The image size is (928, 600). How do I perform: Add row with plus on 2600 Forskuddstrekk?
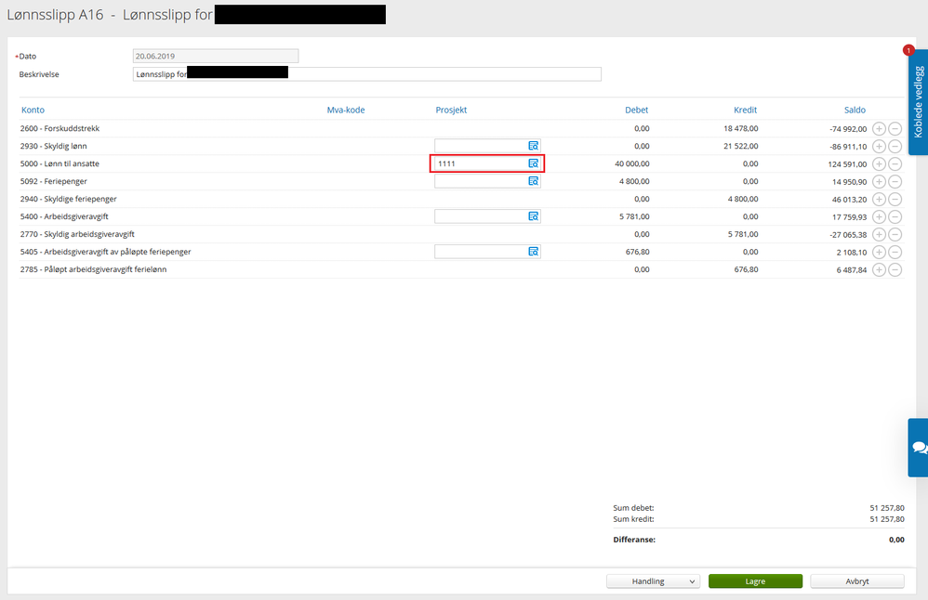879,128
